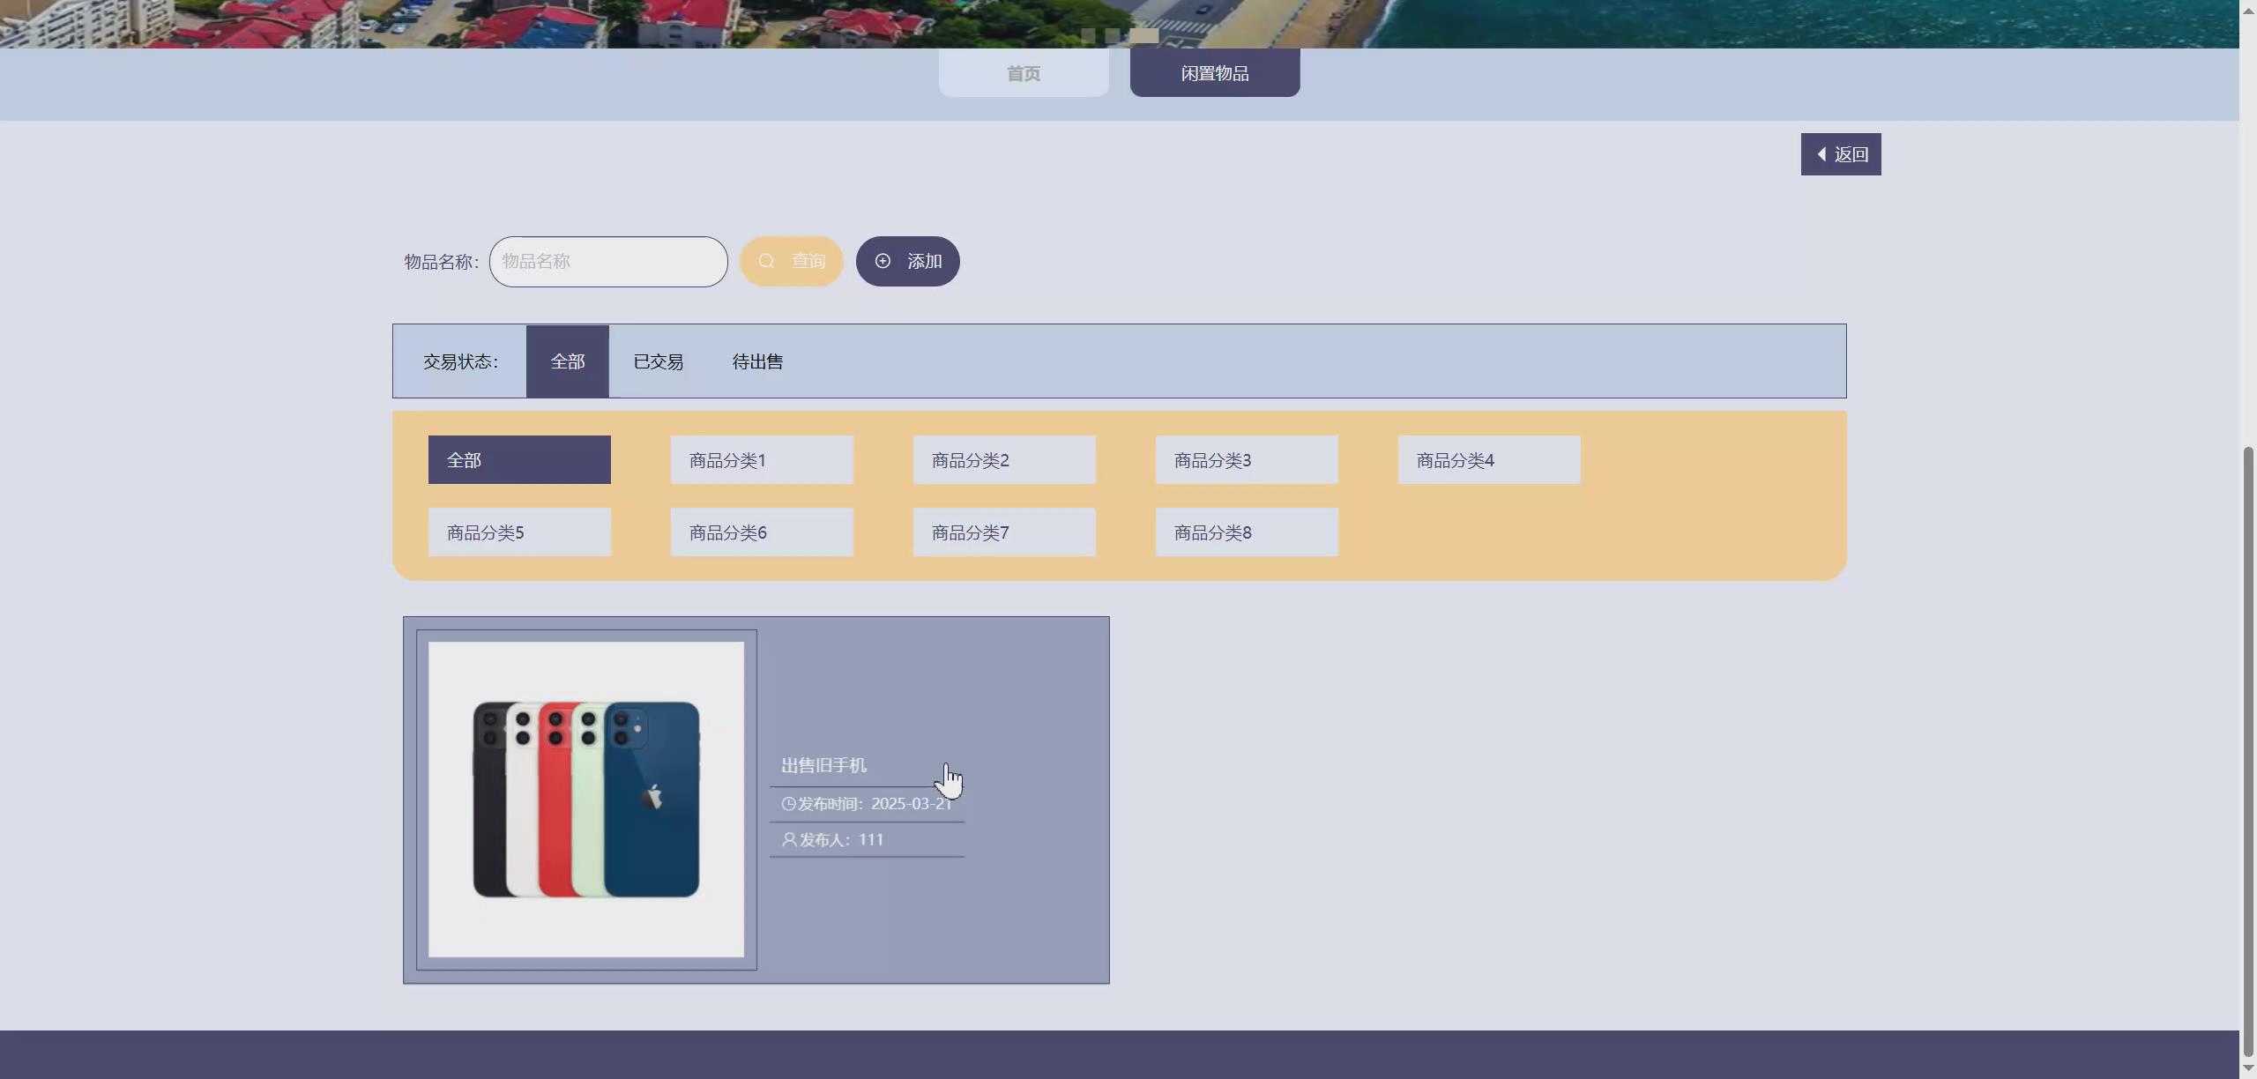
Task: Switch to the 首页 tab
Action: click(x=1023, y=73)
